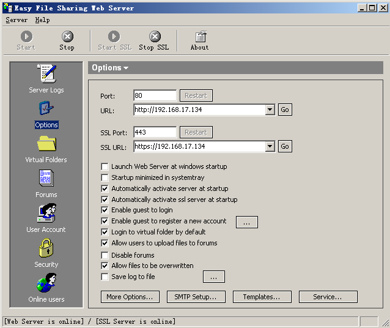Screen dimensions: 390x328
Task: Select the Virtual Folders sidebar icon
Action: [46, 144]
